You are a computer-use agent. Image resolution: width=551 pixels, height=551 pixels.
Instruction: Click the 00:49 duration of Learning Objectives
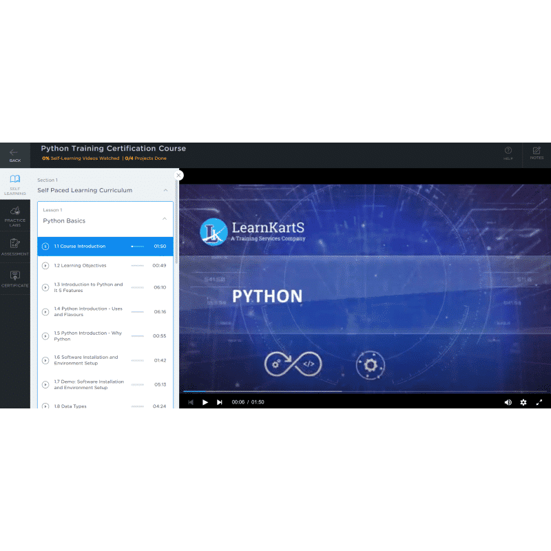[x=159, y=265]
